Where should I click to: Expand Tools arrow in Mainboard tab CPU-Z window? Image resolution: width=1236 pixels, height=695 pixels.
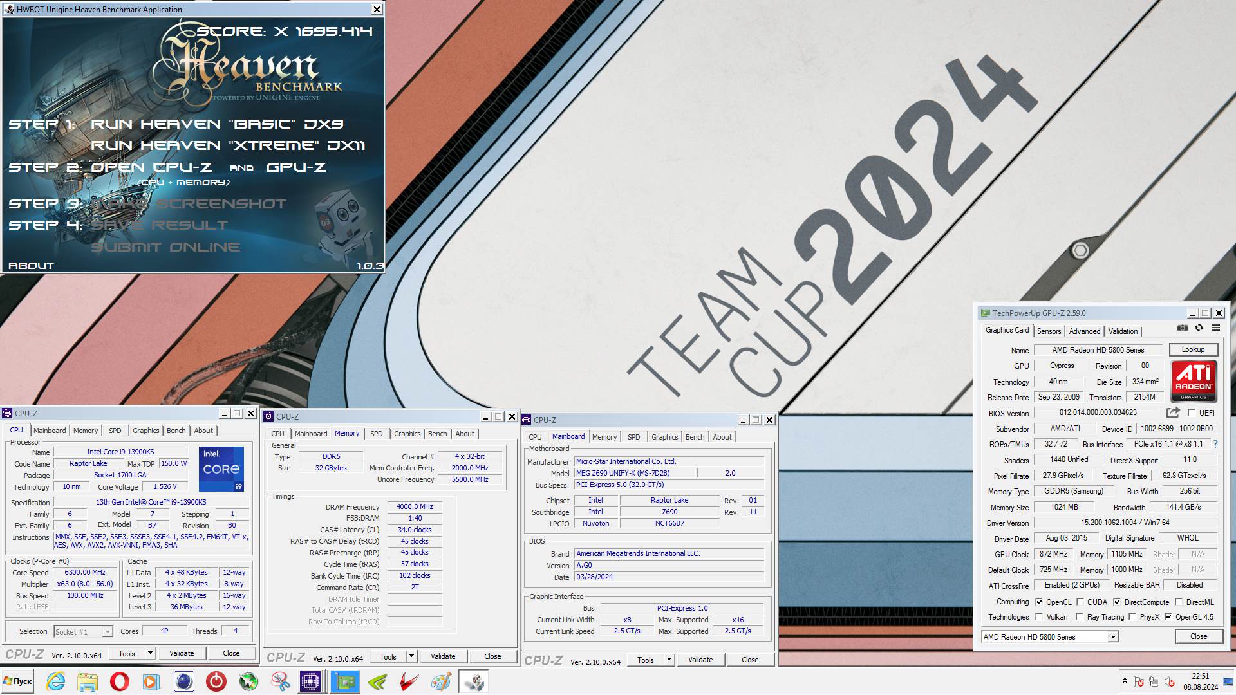coord(669,660)
